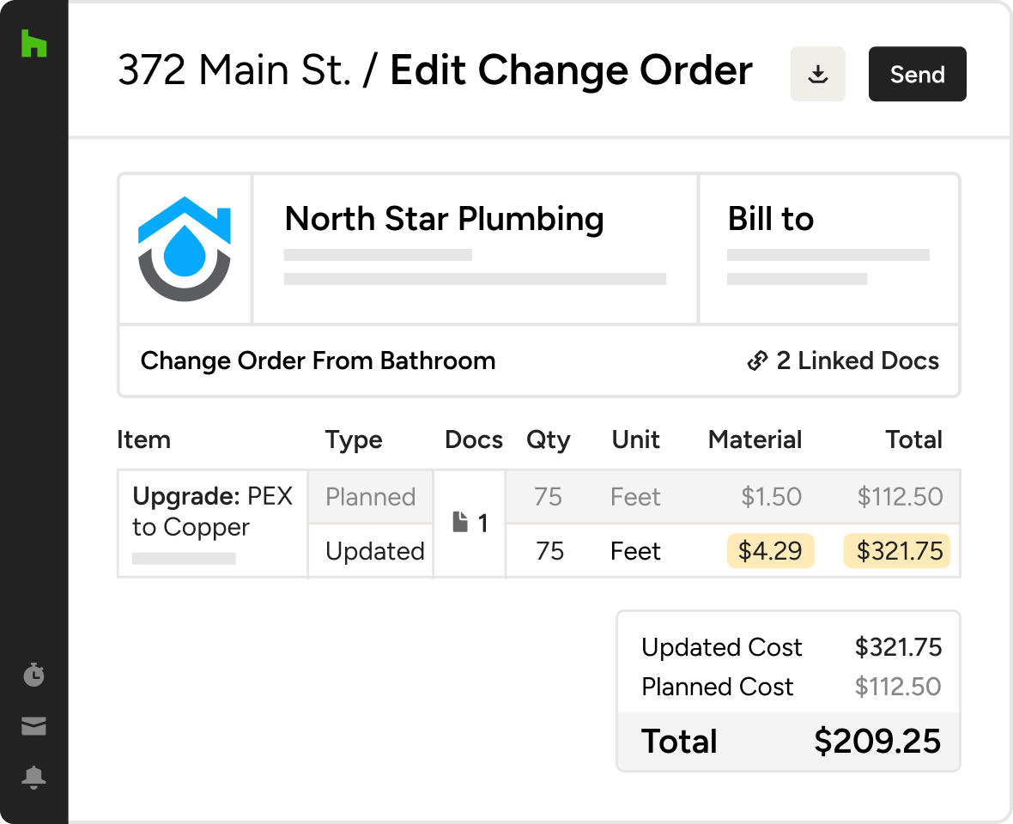Open the inbox mail icon in the sidebar
Image resolution: width=1013 pixels, height=824 pixels.
click(x=33, y=727)
